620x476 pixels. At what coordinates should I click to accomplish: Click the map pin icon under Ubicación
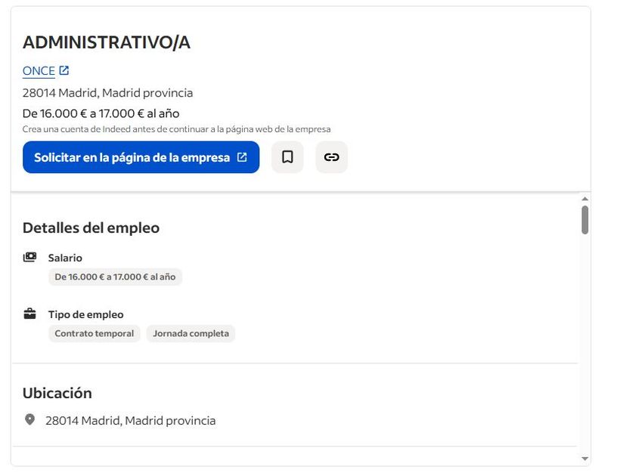(29, 419)
